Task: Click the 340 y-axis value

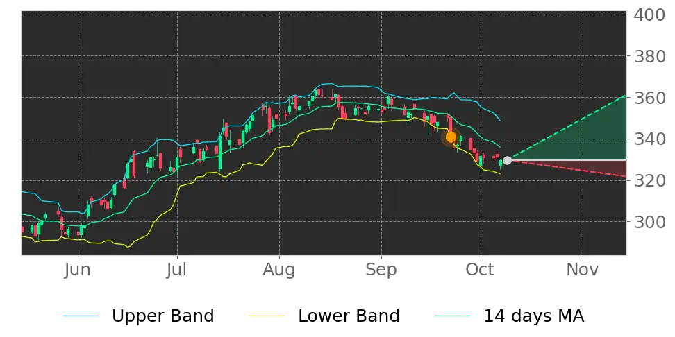Action: [649, 139]
